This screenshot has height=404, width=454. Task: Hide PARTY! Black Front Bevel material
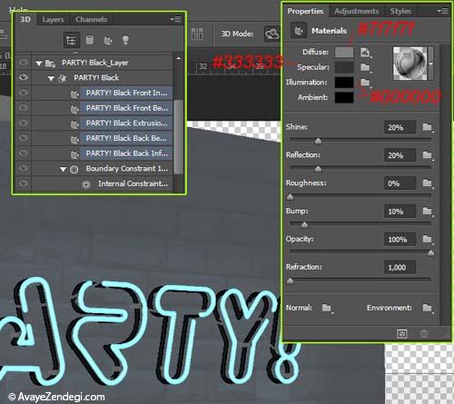click(x=24, y=108)
